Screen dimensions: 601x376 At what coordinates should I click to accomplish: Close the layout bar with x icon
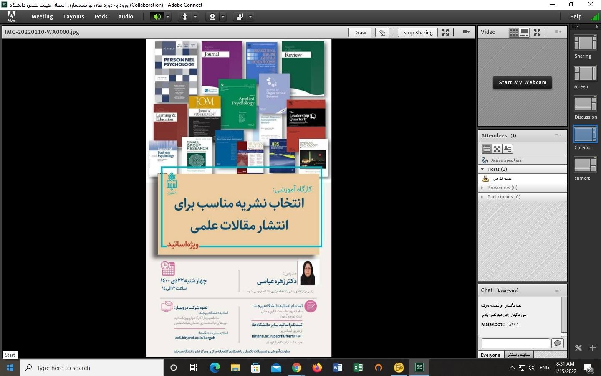(597, 26)
